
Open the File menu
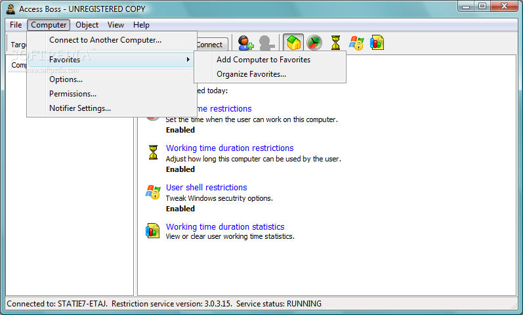[16, 25]
